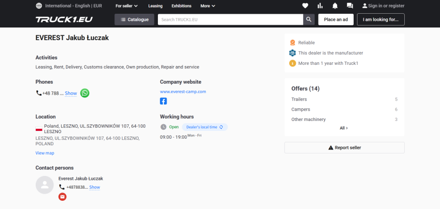This screenshot has width=440, height=209.
Task: Show the full dealer phone number
Action: click(71, 94)
